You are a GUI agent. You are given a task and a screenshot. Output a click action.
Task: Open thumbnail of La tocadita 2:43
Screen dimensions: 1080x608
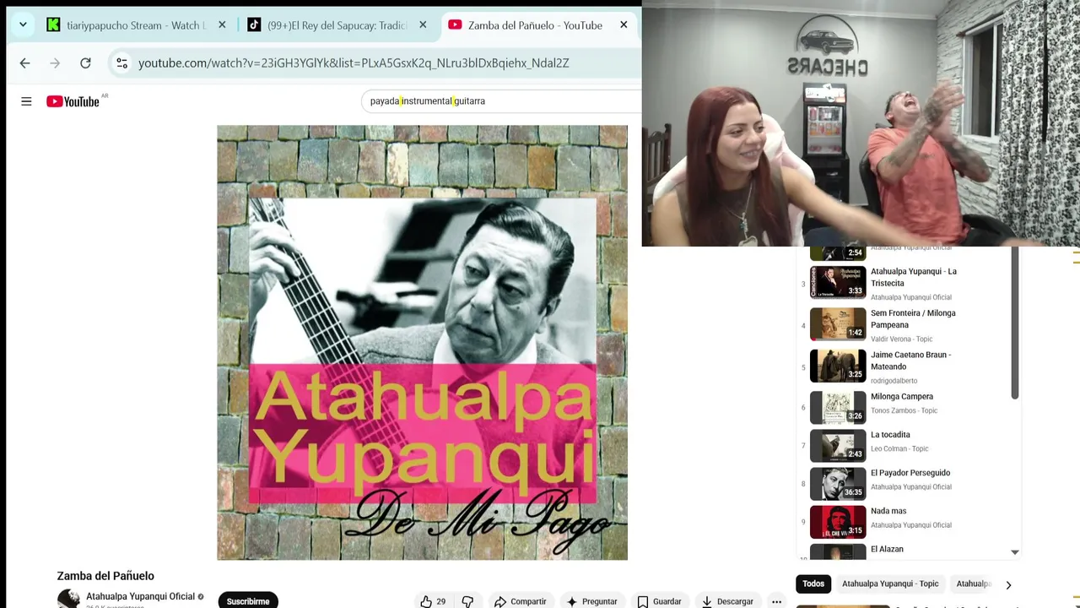pyautogui.click(x=838, y=445)
